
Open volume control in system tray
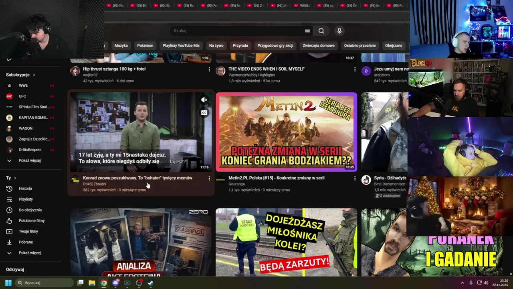pyautogui.click(x=486, y=283)
